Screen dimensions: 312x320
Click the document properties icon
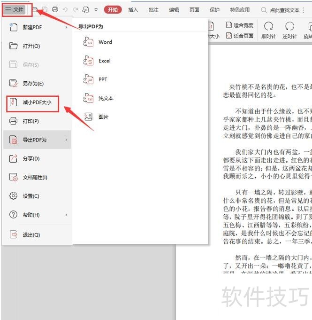click(13, 177)
